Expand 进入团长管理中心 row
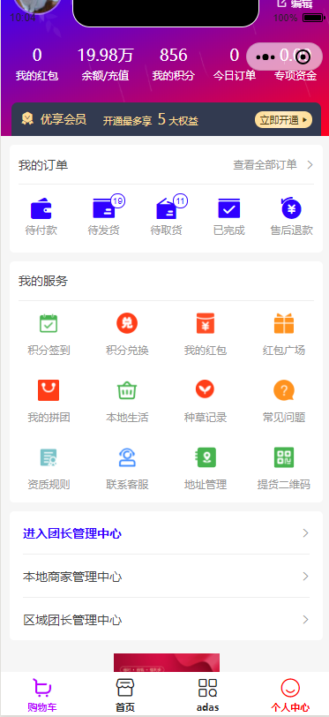Image resolution: width=329 pixels, height=717 pixels. coord(167,533)
